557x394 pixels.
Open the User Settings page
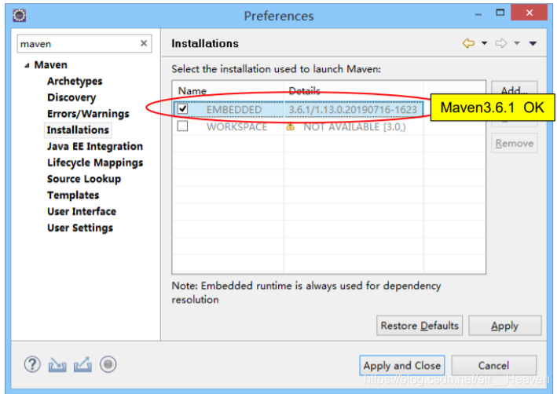click(80, 228)
